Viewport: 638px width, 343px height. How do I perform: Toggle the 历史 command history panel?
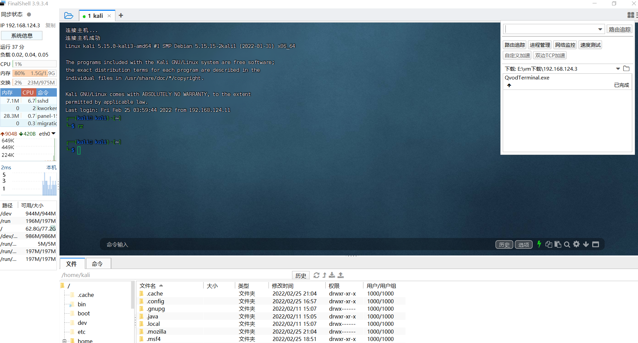tap(504, 244)
